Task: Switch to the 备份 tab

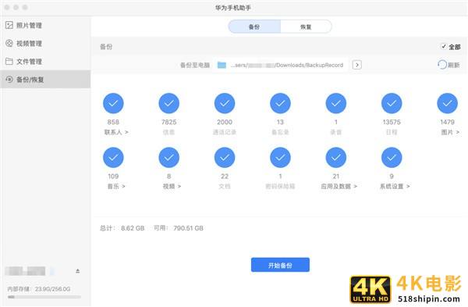Action: tap(254, 27)
